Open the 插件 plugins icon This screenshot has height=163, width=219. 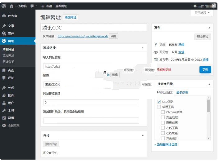(4, 95)
